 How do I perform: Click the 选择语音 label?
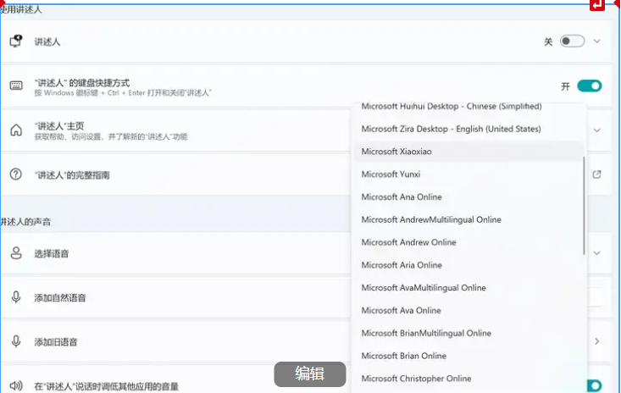click(x=51, y=253)
